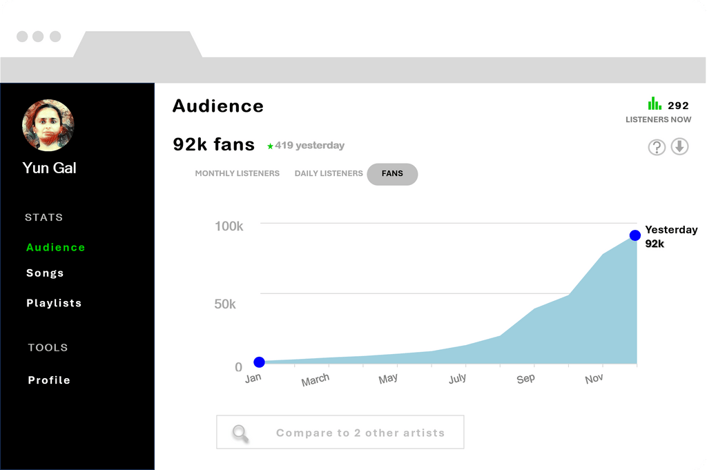Click the 419 yesterday fan change label
Image resolution: width=707 pixels, height=470 pixels.
(310, 146)
